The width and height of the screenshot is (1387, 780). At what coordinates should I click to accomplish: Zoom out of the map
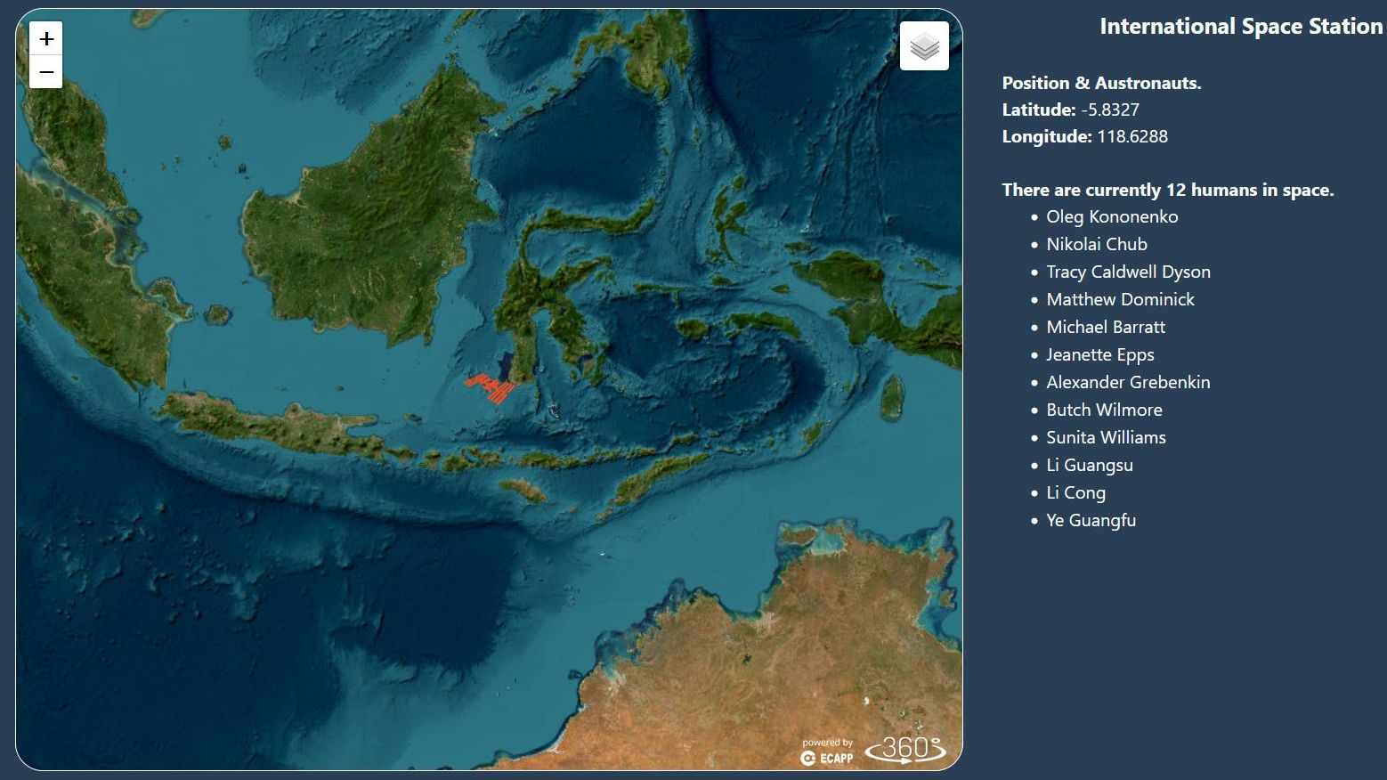pyautogui.click(x=46, y=72)
